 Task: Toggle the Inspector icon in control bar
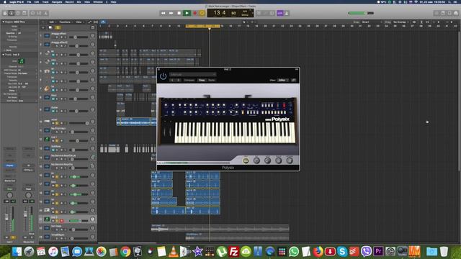point(12,13)
